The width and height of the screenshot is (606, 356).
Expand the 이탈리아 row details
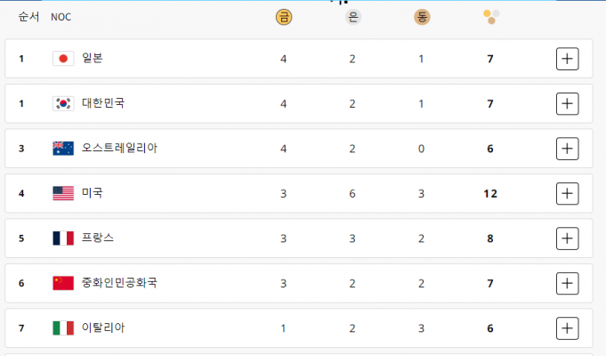tap(567, 328)
